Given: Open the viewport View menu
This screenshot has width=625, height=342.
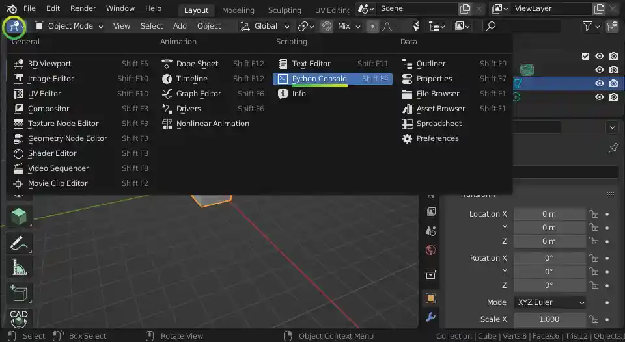Looking at the screenshot, I should click(x=122, y=26).
